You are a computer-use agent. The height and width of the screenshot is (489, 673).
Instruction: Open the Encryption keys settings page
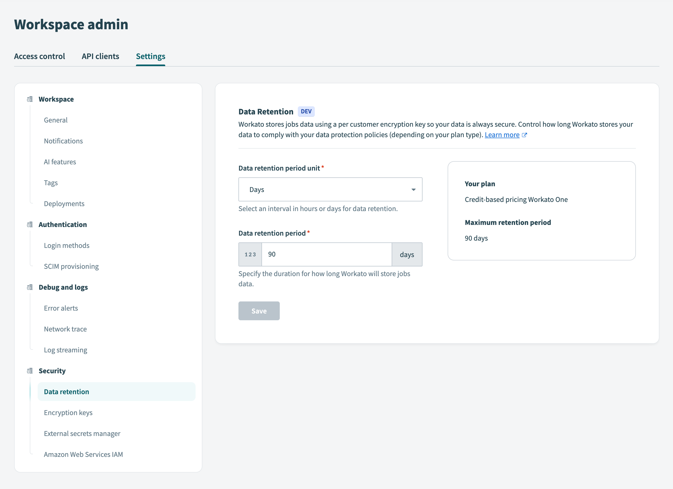coord(68,412)
